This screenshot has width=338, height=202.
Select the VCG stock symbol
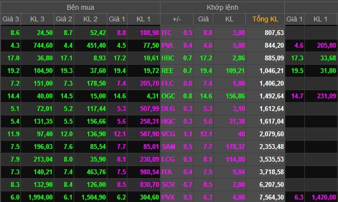tap(167, 134)
